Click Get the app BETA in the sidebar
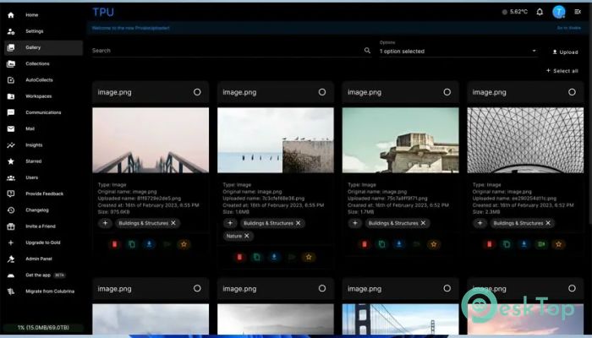Image resolution: width=592 pixels, height=338 pixels. [x=43, y=275]
